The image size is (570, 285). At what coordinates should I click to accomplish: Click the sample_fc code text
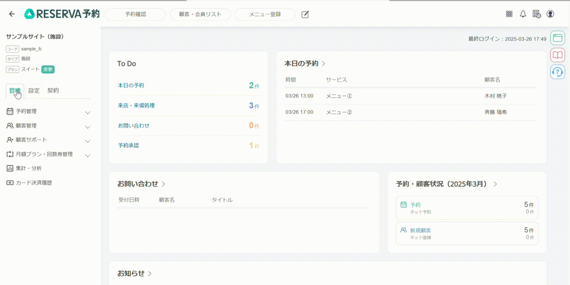coord(32,49)
